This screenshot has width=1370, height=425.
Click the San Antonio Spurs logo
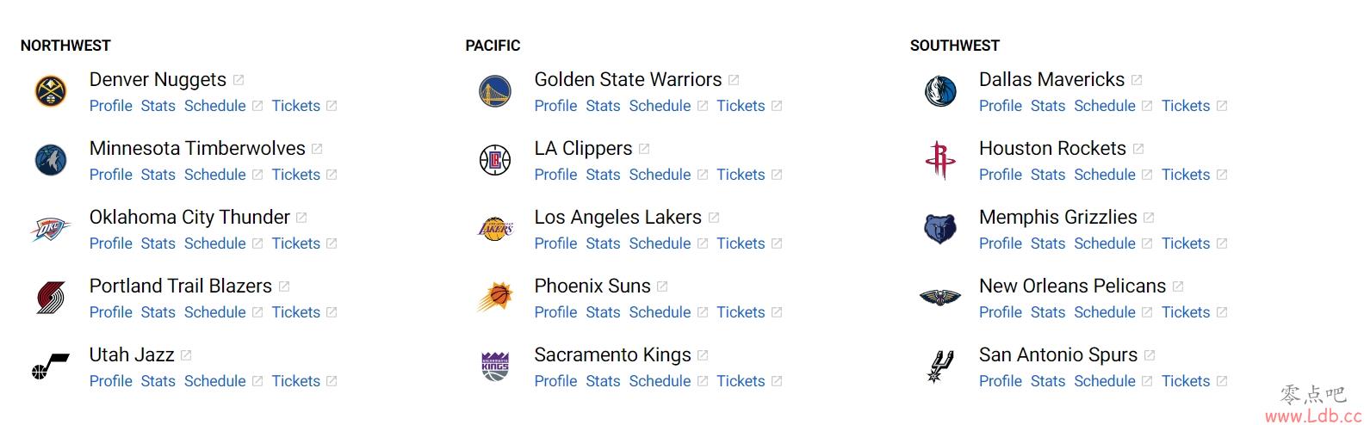point(940,366)
